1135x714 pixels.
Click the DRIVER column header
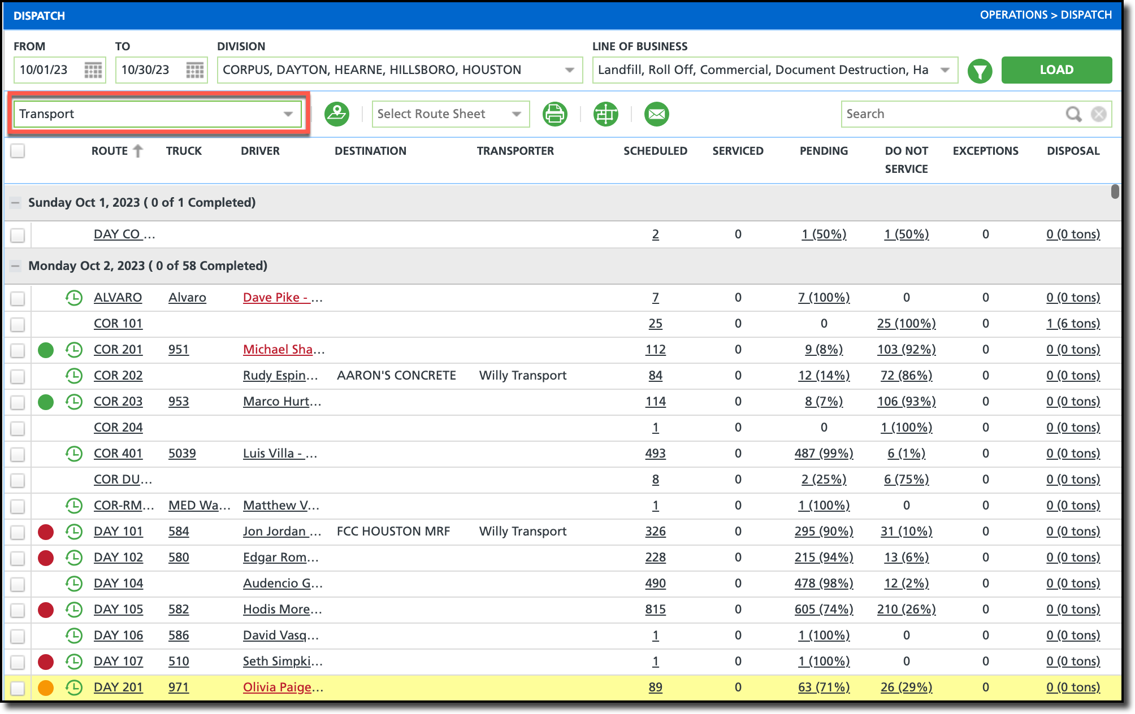(260, 151)
